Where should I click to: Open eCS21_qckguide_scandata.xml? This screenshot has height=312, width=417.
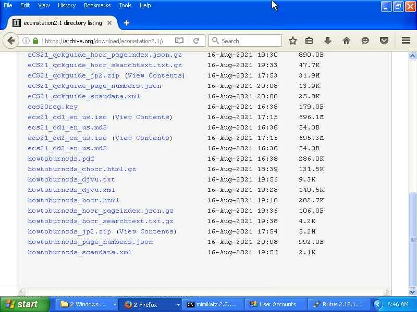[84, 96]
